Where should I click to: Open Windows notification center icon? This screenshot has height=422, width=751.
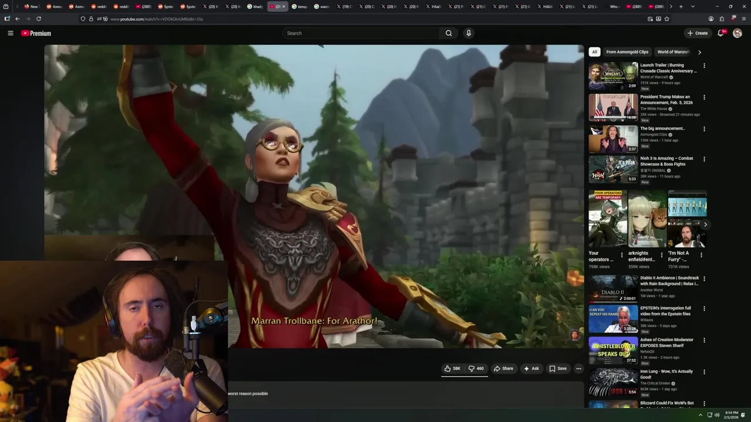click(x=743, y=415)
